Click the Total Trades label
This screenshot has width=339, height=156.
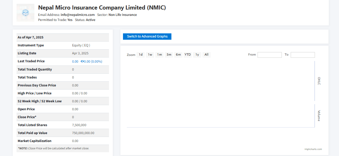tap(27, 77)
